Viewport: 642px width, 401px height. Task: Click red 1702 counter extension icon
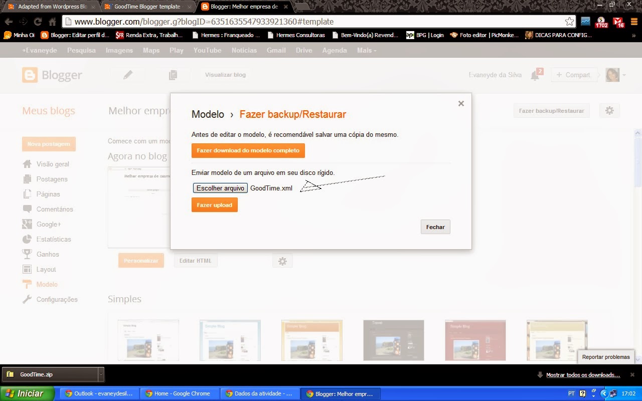coord(601,22)
